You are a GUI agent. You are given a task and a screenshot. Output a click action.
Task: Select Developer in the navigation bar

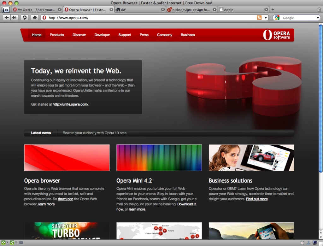coord(102,35)
